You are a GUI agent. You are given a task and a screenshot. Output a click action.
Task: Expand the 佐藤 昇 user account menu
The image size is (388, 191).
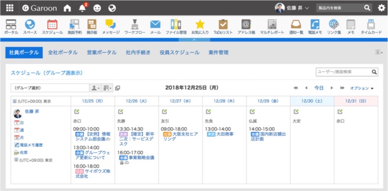292,8
